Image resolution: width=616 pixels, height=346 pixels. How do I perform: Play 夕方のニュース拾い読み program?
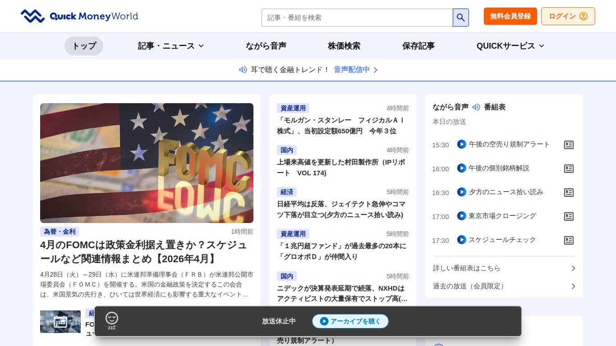pos(461,192)
